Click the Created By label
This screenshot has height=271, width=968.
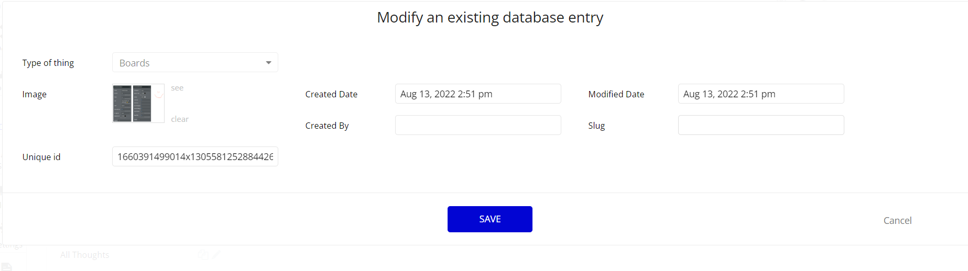click(327, 126)
